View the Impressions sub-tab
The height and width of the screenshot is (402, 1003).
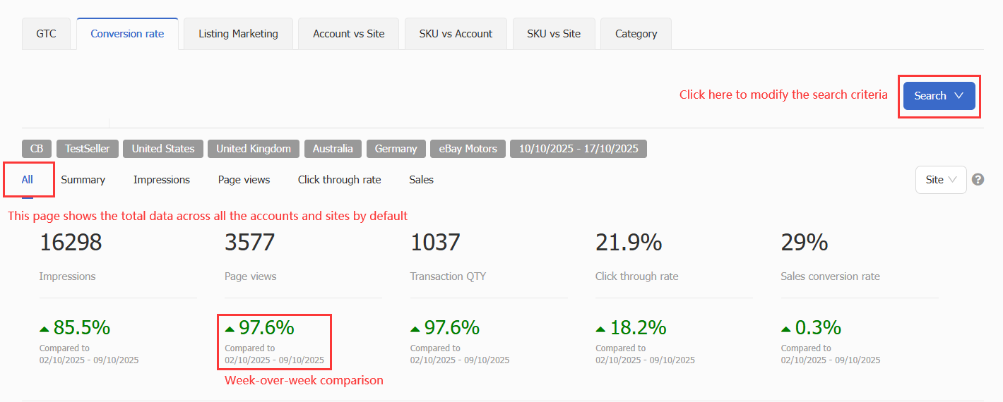click(161, 180)
